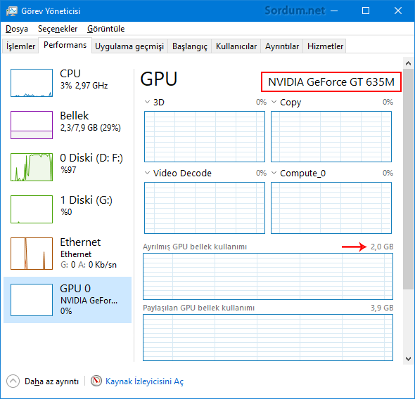Click the '2,3/7,9 GB (29%)' memory value
Screen dimensions: 415x399
click(91, 128)
